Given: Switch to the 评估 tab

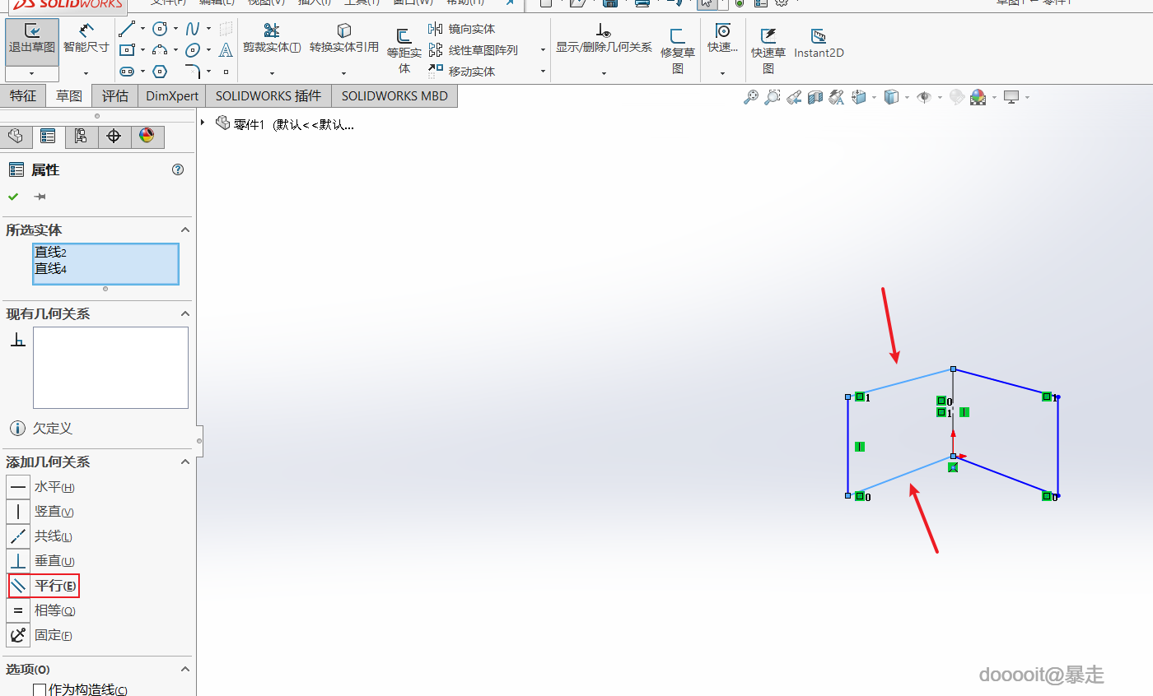Looking at the screenshot, I should click(x=115, y=96).
